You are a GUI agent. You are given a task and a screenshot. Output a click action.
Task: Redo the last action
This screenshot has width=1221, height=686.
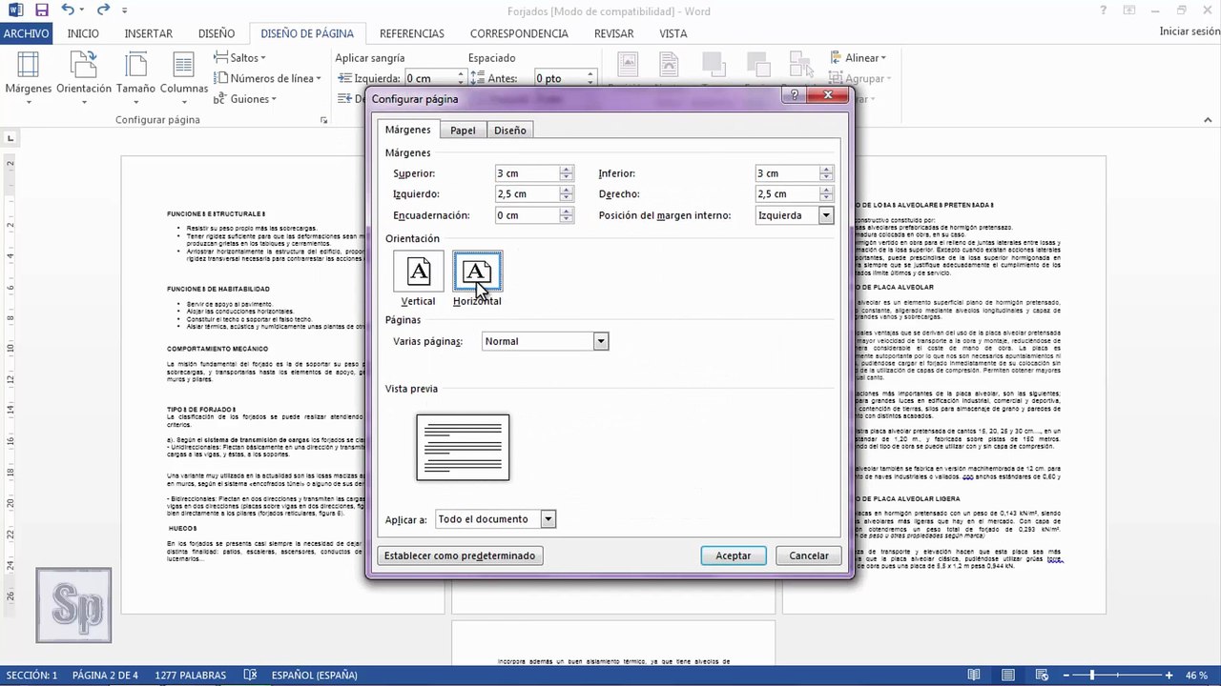(x=102, y=10)
